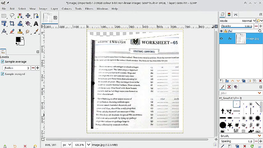Select the Align tool in toolbox
263x148 pixels.
tap(4, 24)
